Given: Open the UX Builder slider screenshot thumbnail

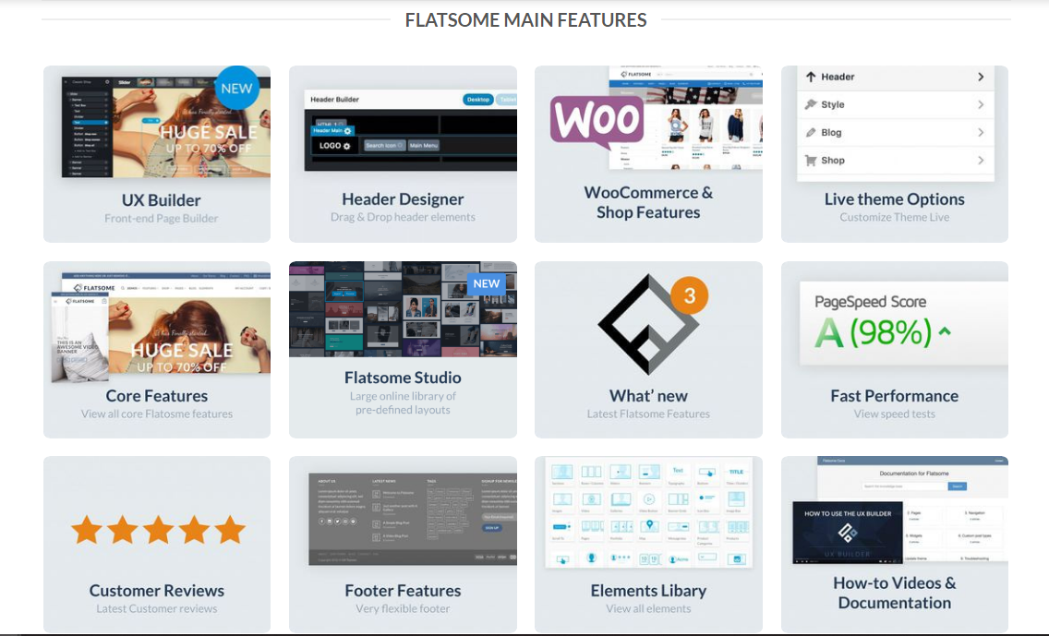Looking at the screenshot, I should coord(166,127).
